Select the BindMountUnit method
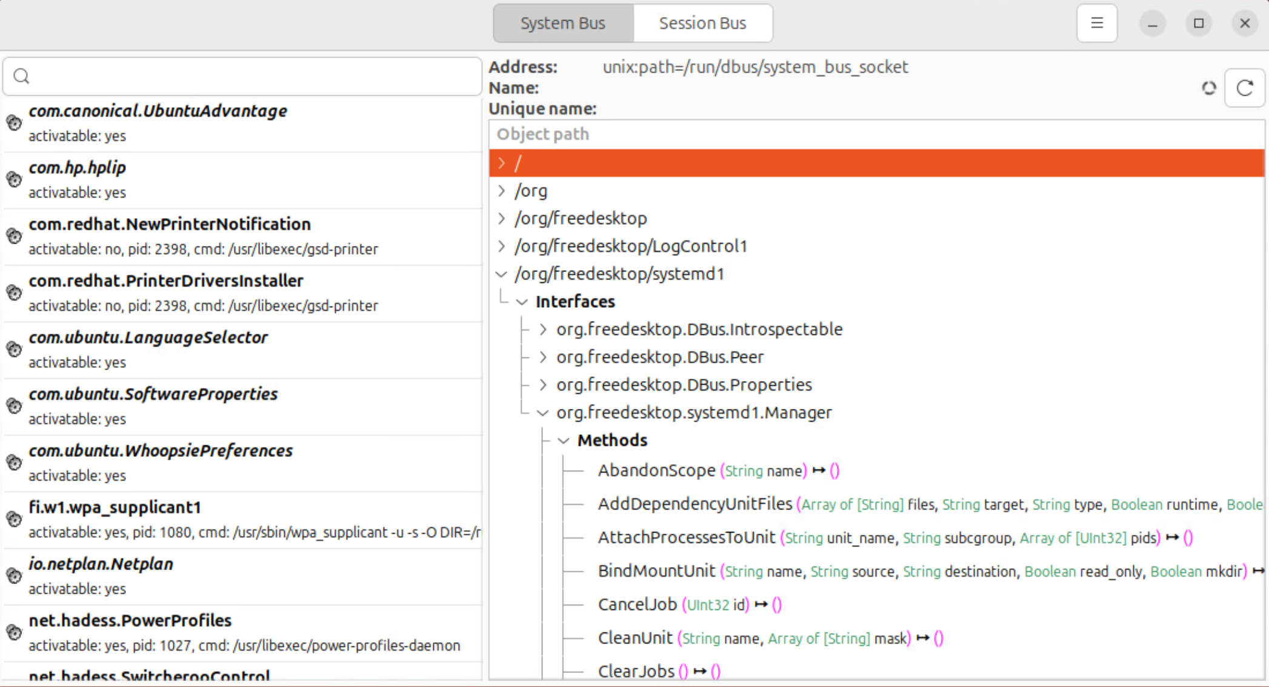Image resolution: width=1269 pixels, height=687 pixels. (x=930, y=571)
